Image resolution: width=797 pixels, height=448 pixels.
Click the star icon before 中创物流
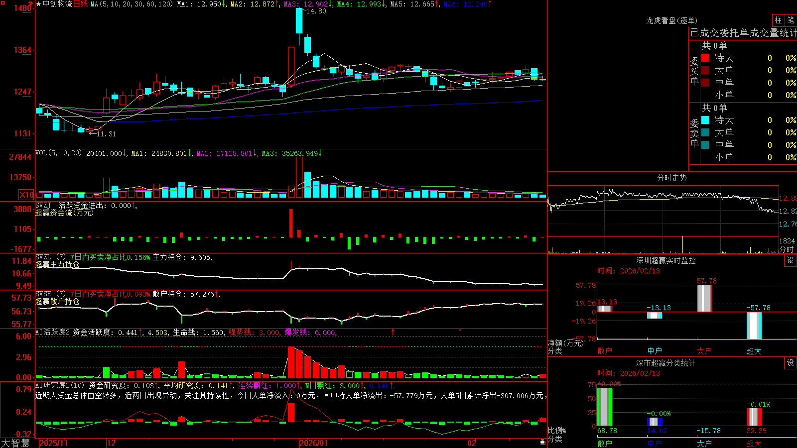click(39, 4)
